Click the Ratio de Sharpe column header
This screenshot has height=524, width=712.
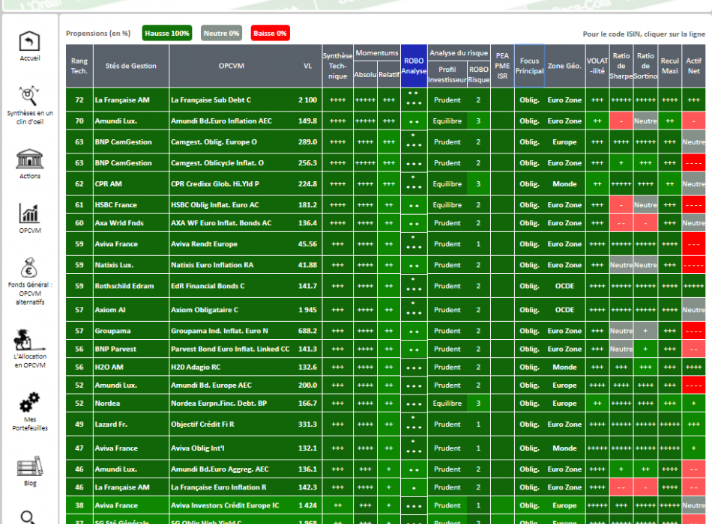(621, 66)
